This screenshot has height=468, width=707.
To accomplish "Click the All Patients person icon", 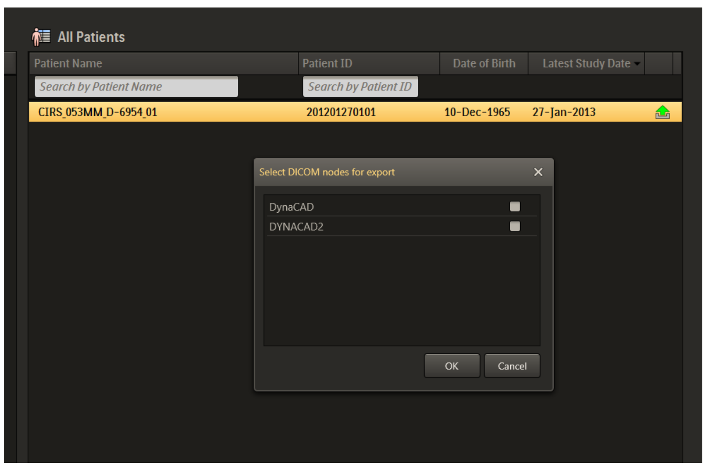I will 41,37.
